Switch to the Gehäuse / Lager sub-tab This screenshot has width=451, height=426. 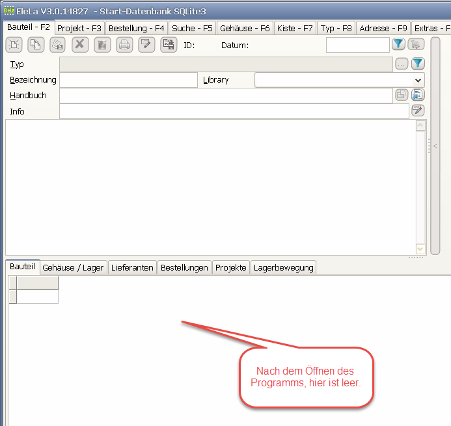73,267
